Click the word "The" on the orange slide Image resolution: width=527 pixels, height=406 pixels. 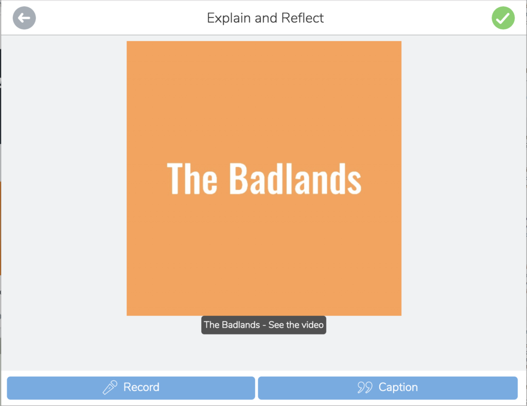click(x=191, y=178)
